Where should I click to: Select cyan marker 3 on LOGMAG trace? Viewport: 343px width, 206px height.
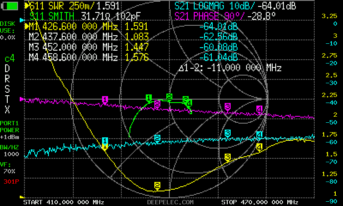click(228, 133)
